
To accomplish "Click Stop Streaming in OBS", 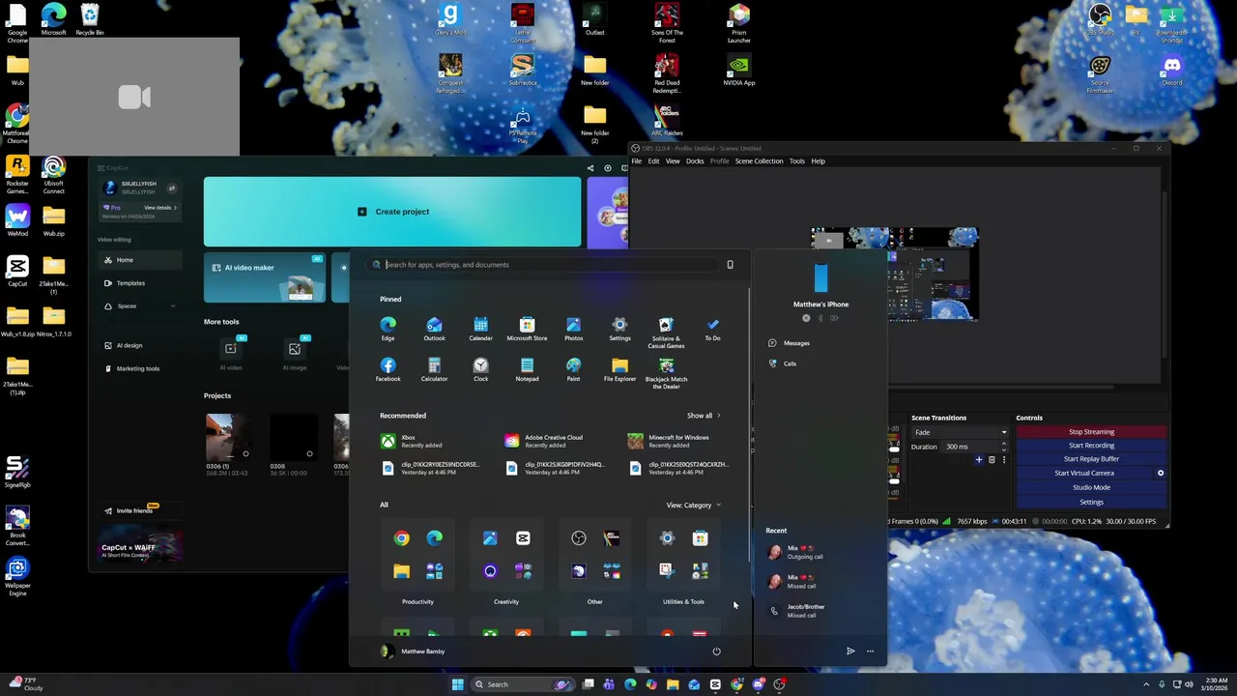I will [1091, 432].
